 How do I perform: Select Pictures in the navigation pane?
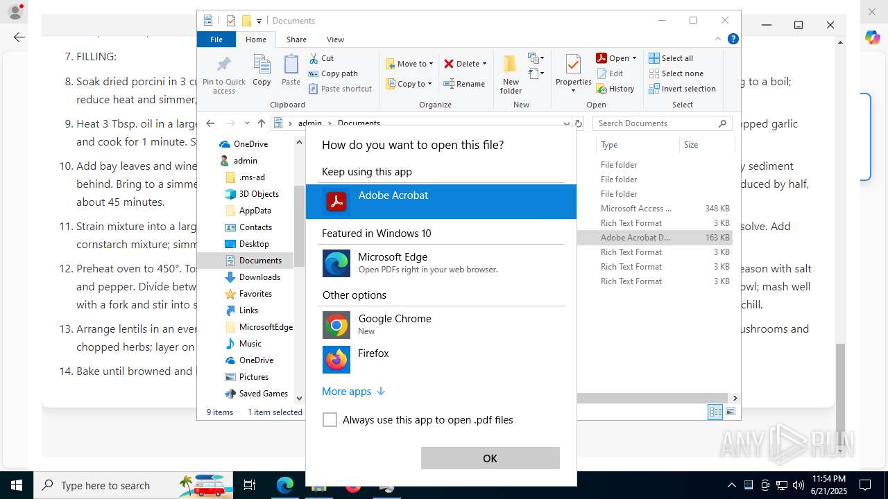tap(254, 377)
